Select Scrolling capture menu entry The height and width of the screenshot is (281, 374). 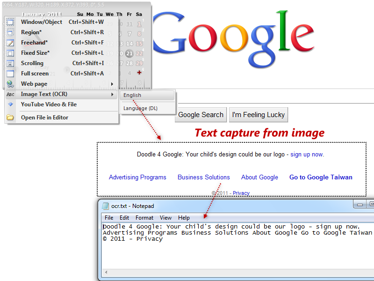pyautogui.click(x=62, y=63)
